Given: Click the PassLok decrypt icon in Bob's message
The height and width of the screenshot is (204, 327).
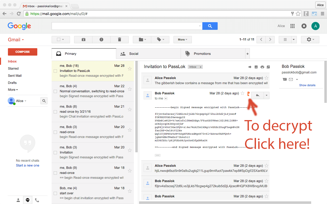Looking at the screenshot, I should pyautogui.click(x=248, y=94).
